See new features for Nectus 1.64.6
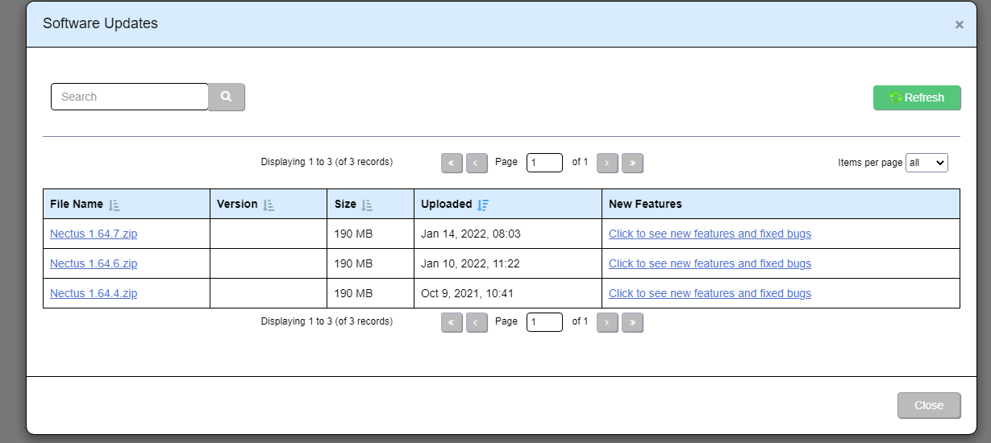 click(710, 263)
